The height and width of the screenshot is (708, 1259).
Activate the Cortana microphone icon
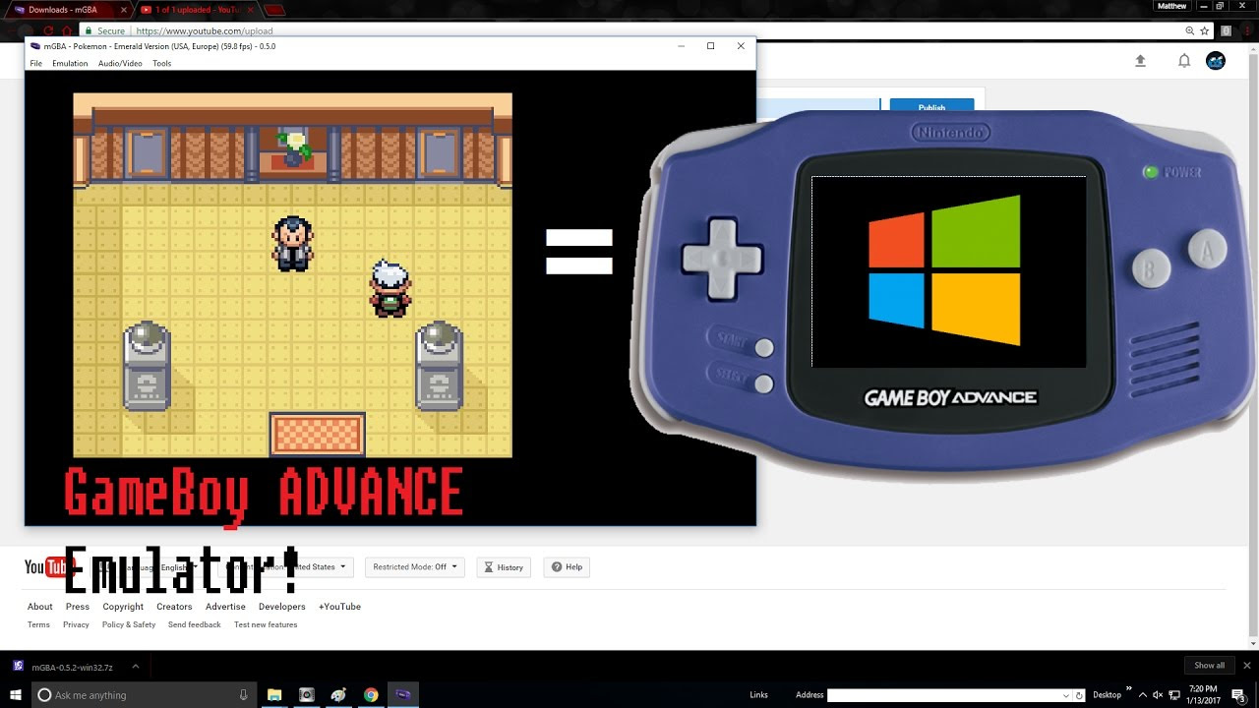coord(245,694)
